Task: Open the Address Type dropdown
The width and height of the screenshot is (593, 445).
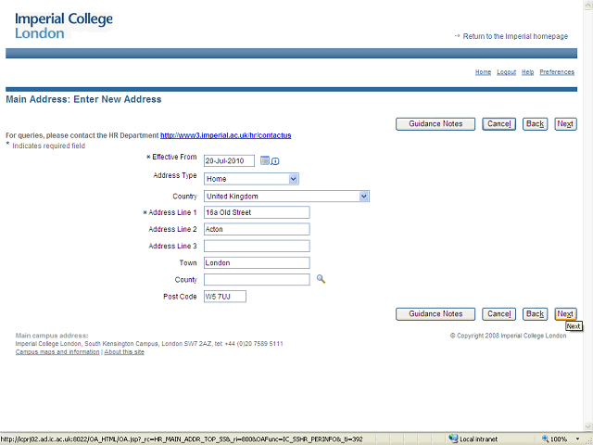Action: 294,179
